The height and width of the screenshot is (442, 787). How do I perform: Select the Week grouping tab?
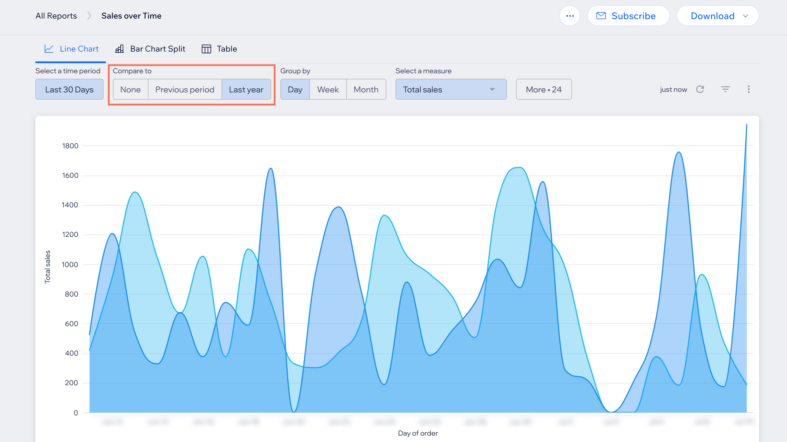click(x=327, y=90)
